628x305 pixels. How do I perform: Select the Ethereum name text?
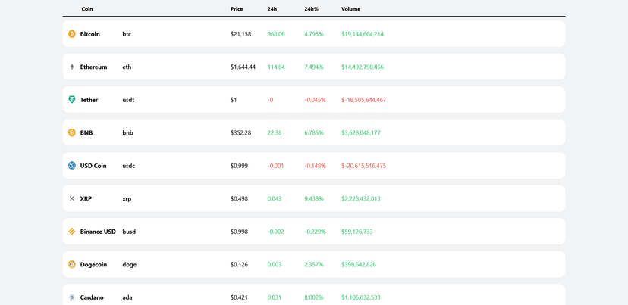94,67
